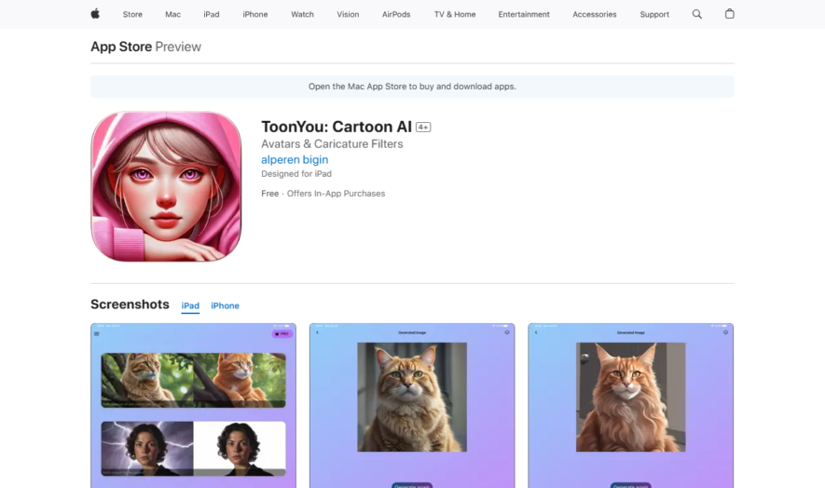This screenshot has width=825, height=488.
Task: Open the Vision menu
Action: point(348,14)
